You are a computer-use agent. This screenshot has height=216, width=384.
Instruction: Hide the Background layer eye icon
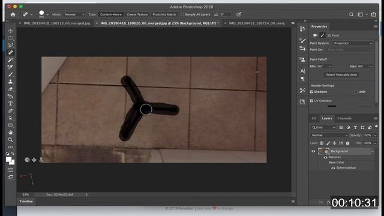pyautogui.click(x=313, y=151)
